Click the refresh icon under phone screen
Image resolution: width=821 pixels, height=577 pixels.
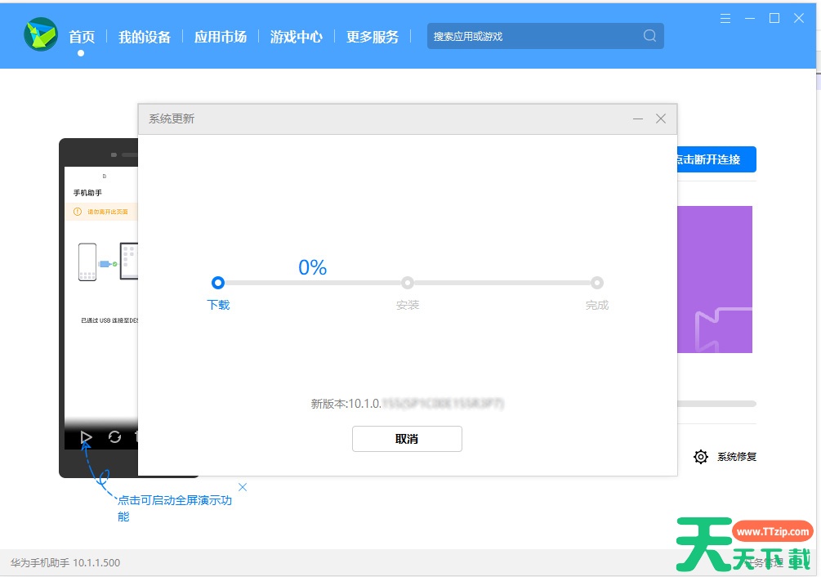coord(114,437)
